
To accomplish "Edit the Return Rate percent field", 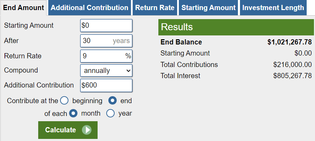I will 102,56.
